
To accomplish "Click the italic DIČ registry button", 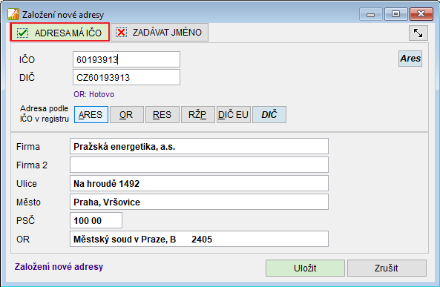I will (x=269, y=115).
